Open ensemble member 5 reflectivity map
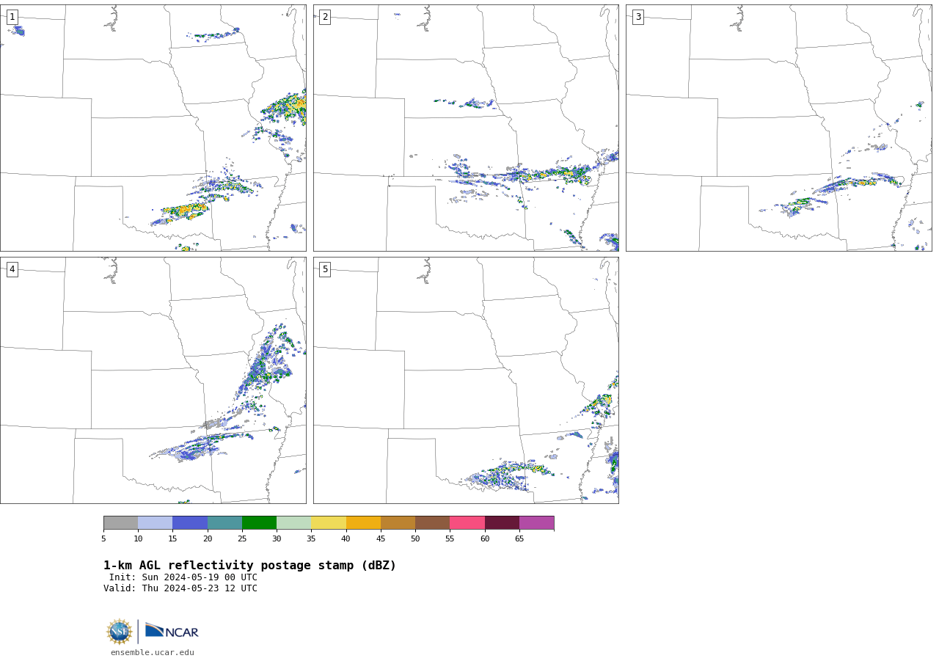939x661 pixels. coord(466,380)
